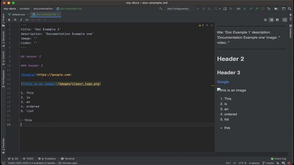Switch to editor-only view mode

pos(266,20)
